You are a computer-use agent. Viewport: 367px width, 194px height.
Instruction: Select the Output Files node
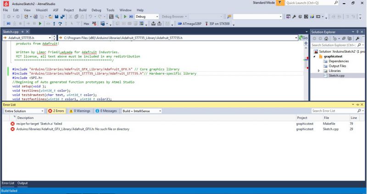click(337, 66)
